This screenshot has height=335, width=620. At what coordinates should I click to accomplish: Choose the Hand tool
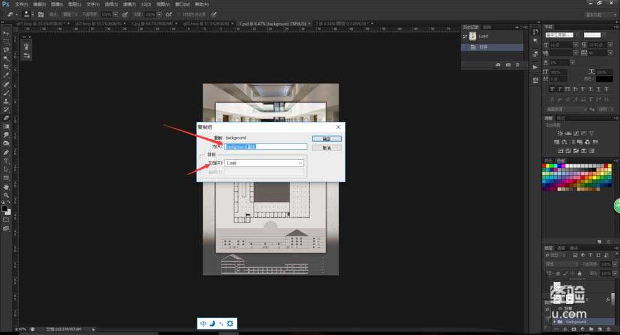coord(6,186)
